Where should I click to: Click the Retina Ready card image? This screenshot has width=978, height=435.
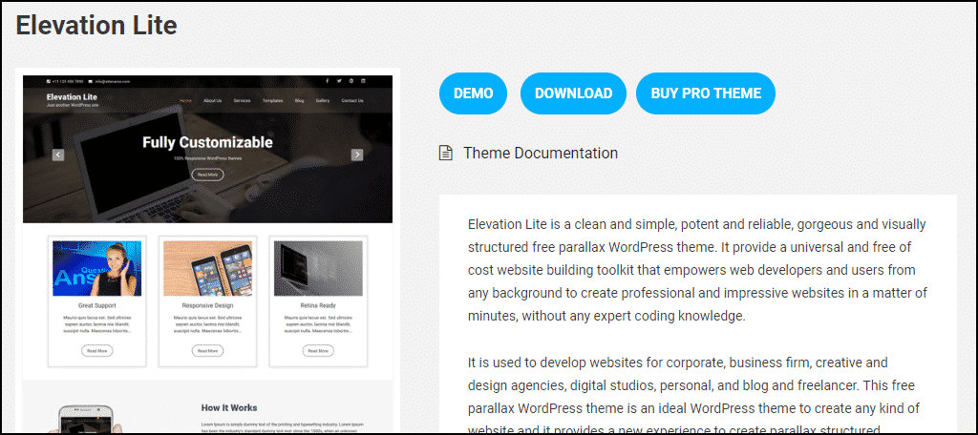click(x=318, y=268)
